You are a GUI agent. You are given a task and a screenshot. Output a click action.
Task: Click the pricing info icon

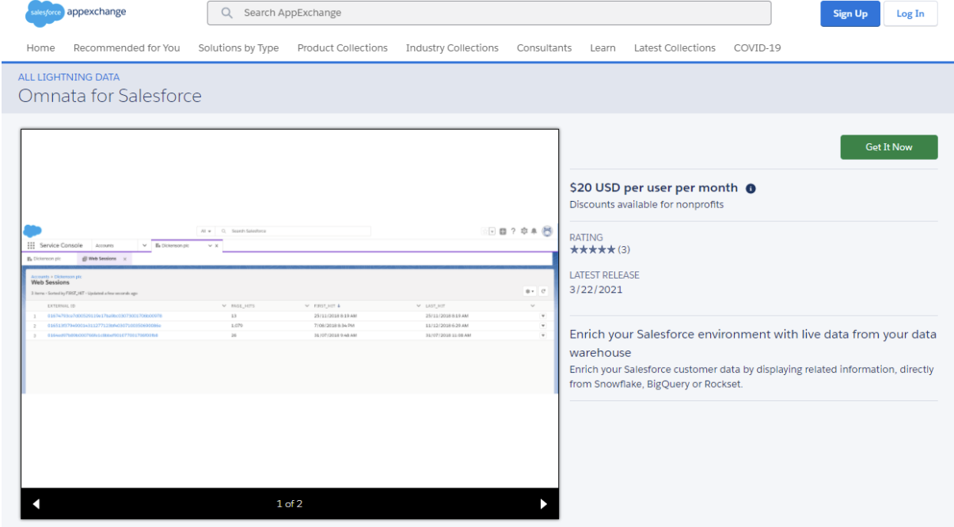[x=751, y=188]
